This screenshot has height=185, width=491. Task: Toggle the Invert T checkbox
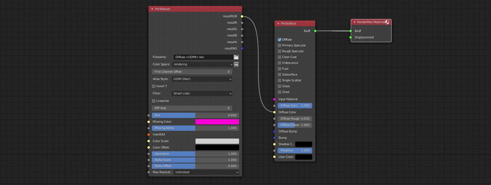pyautogui.click(x=154, y=86)
